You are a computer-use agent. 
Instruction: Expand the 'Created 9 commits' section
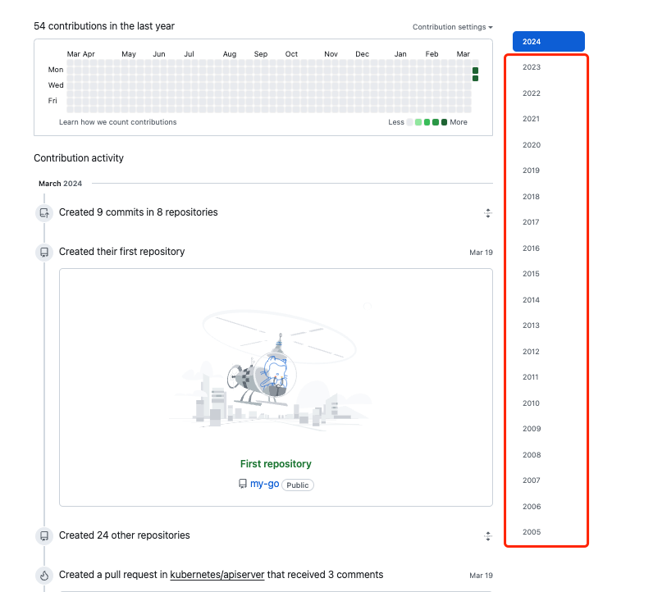click(487, 213)
